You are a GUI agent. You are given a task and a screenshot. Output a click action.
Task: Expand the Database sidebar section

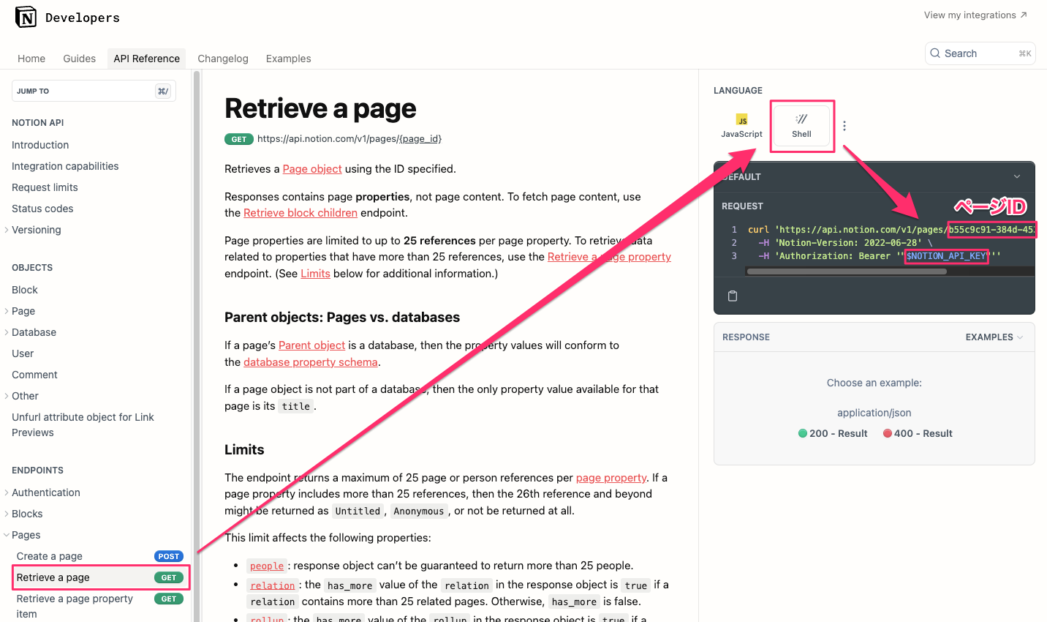tap(7, 332)
